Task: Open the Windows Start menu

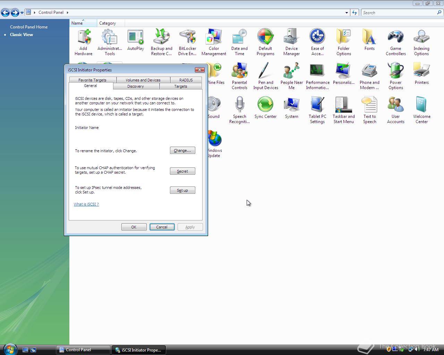Action: 10,349
